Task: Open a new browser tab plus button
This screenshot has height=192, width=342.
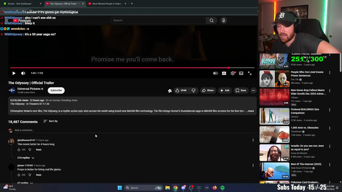Action: [x=132, y=4]
